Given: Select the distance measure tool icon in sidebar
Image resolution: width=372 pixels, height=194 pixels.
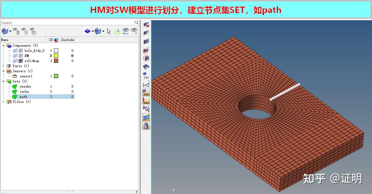Looking at the screenshot, I should pos(146,85).
